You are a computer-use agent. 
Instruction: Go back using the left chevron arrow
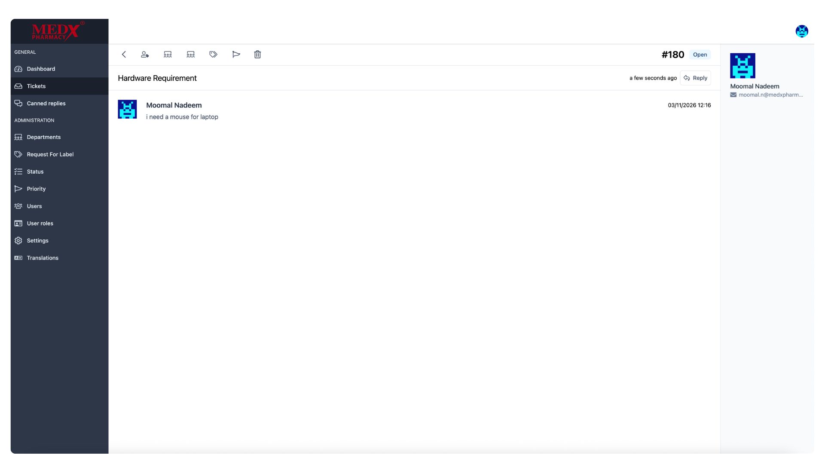tap(124, 55)
